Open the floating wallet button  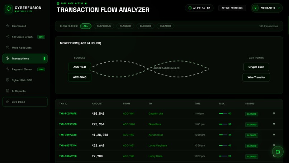coord(278,152)
